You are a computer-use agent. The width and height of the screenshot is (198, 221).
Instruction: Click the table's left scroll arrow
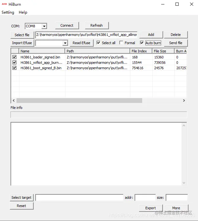(x=14, y=100)
